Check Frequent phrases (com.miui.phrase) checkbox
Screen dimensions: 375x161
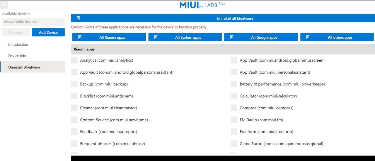tap(74, 143)
